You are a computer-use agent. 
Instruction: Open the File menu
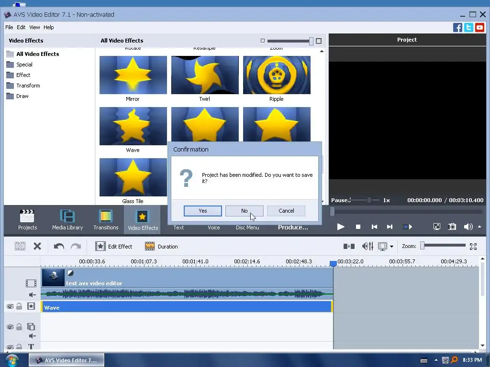pos(9,27)
